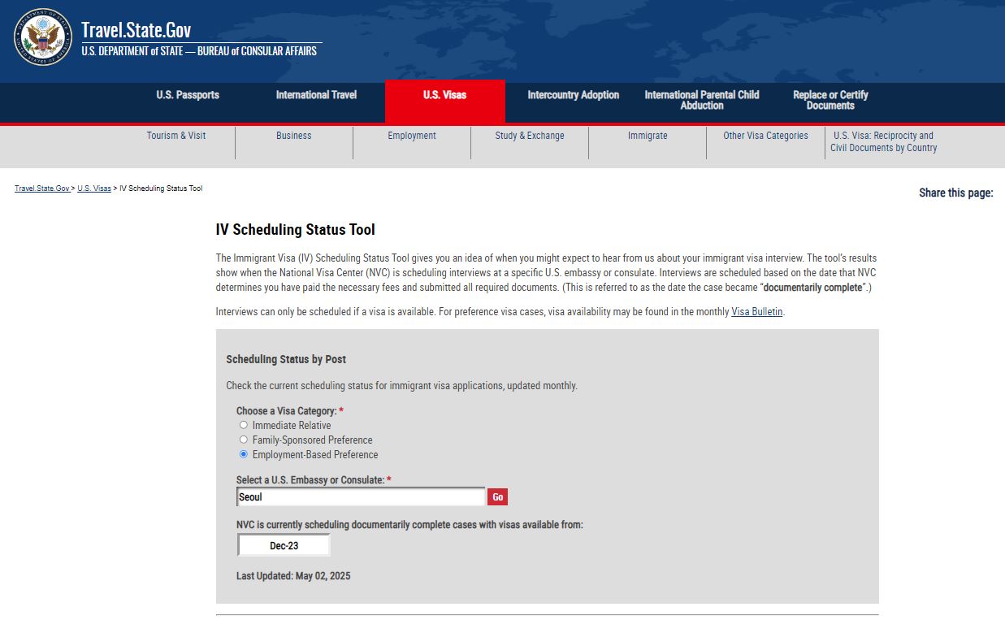This screenshot has width=1005, height=624.
Task: Select the U.S. Visas tab
Action: click(444, 95)
